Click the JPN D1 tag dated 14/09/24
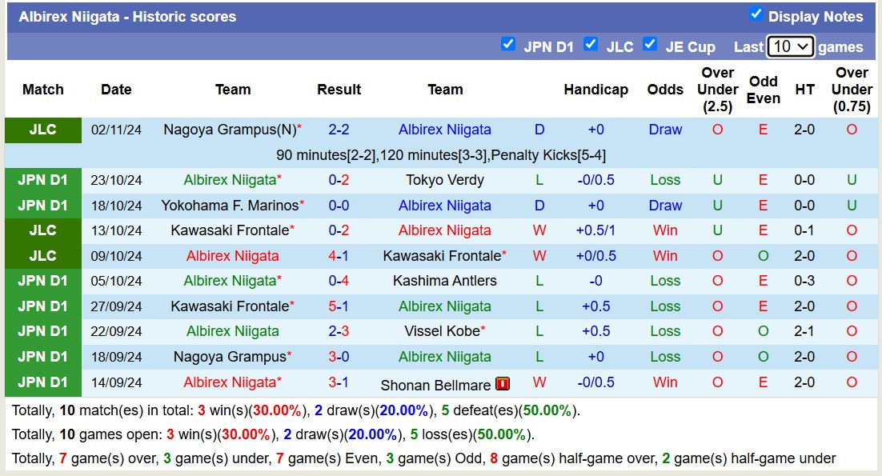Image resolution: width=882 pixels, height=476 pixels. point(43,382)
